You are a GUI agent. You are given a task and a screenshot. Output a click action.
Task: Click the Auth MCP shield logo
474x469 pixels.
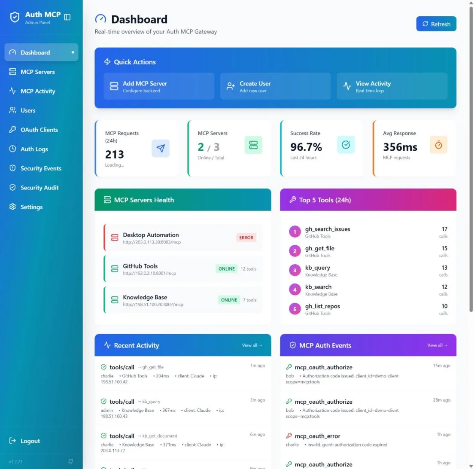[x=15, y=18]
